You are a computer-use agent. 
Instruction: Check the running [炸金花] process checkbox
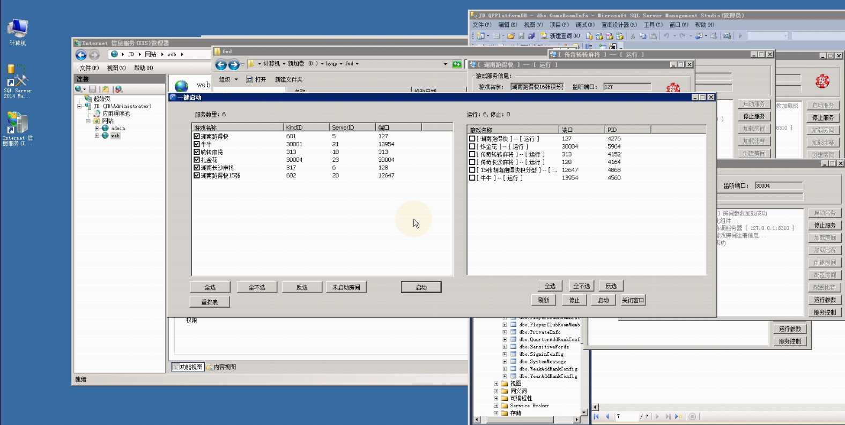click(472, 146)
